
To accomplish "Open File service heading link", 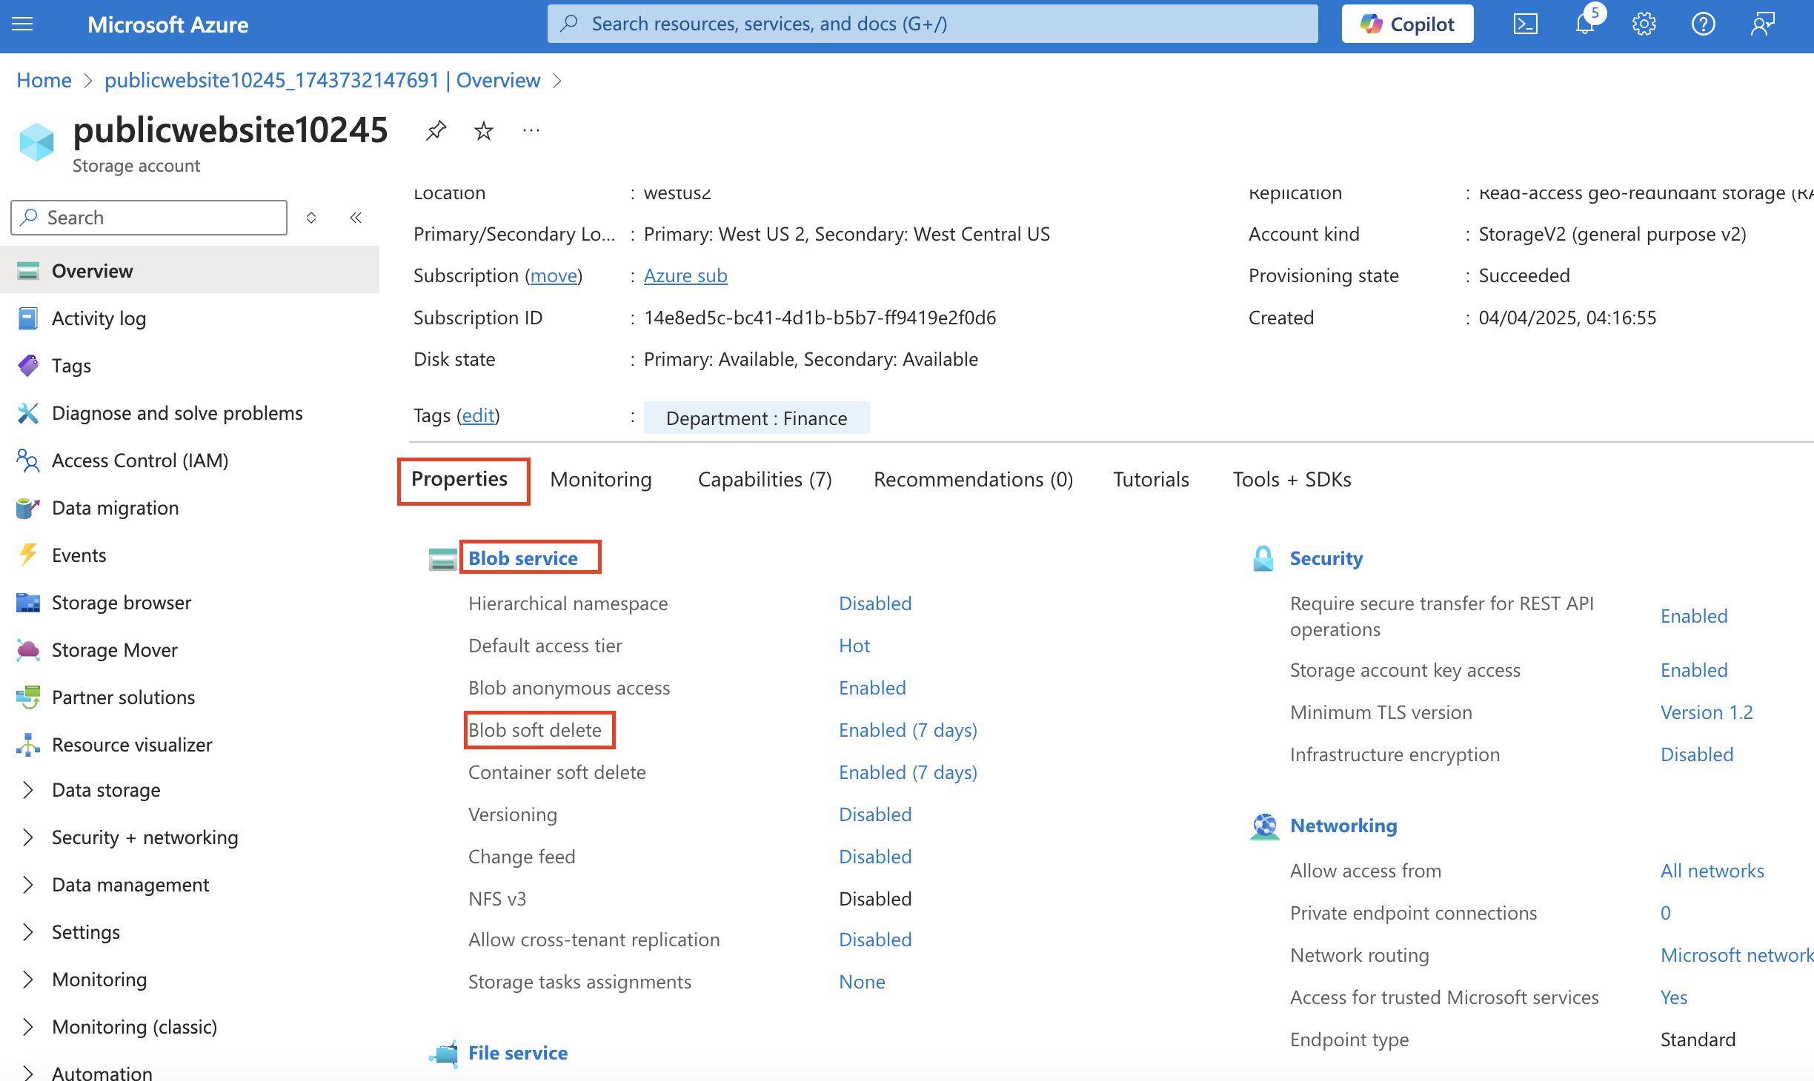I will tap(518, 1053).
